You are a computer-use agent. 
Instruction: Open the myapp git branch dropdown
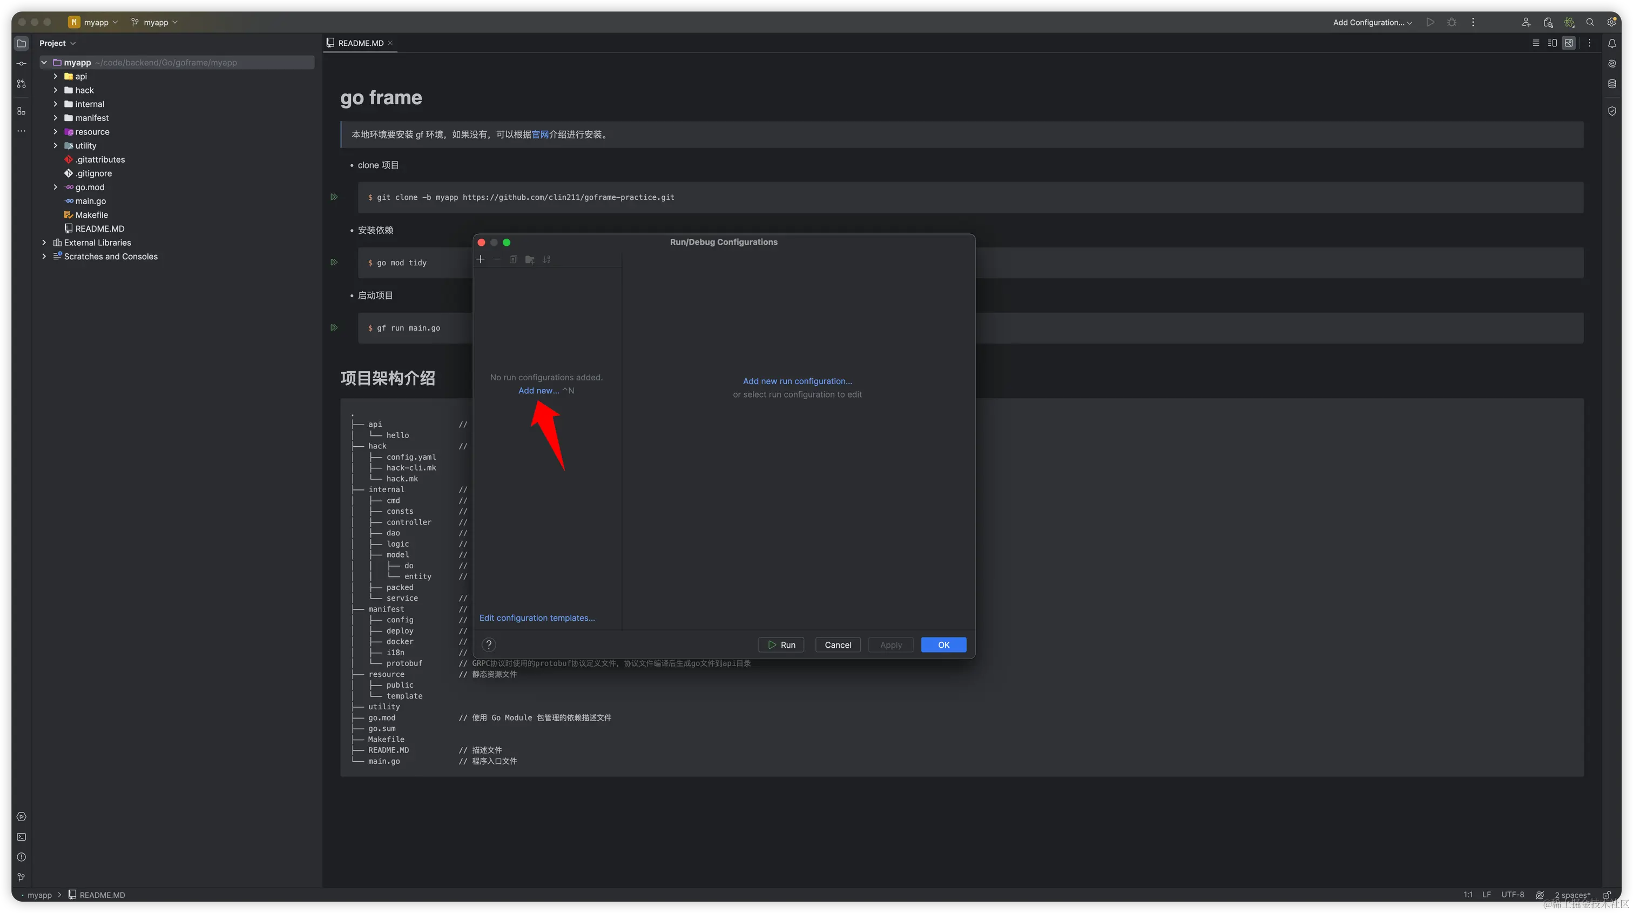click(x=154, y=22)
